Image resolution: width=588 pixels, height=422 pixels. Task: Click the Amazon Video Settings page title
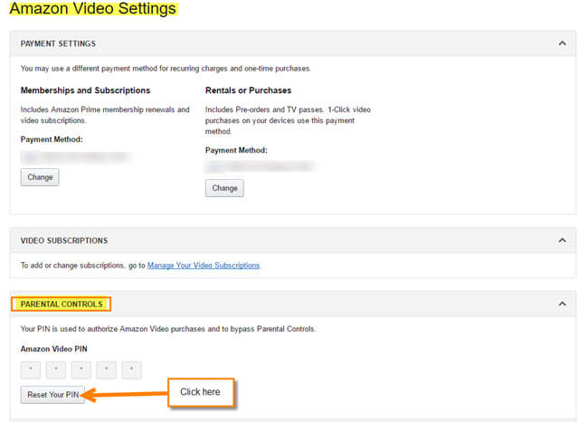tap(92, 8)
